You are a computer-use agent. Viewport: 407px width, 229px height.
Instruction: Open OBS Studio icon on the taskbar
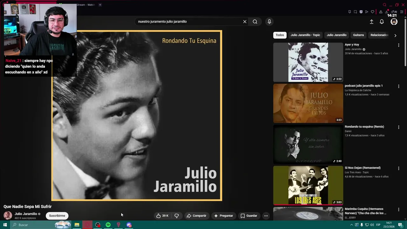coord(98,225)
